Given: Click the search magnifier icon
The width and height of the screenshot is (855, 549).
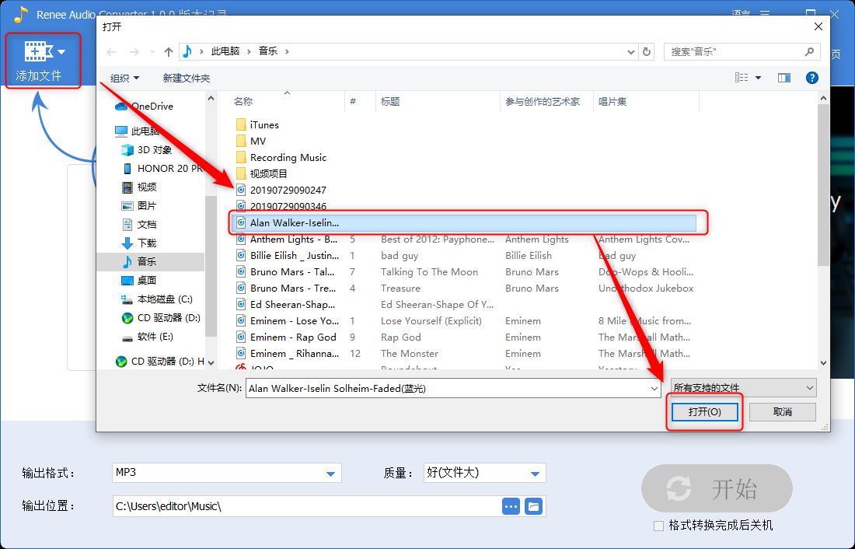Looking at the screenshot, I should pos(809,51).
